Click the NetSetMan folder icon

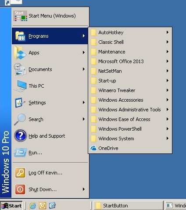(x=93, y=71)
